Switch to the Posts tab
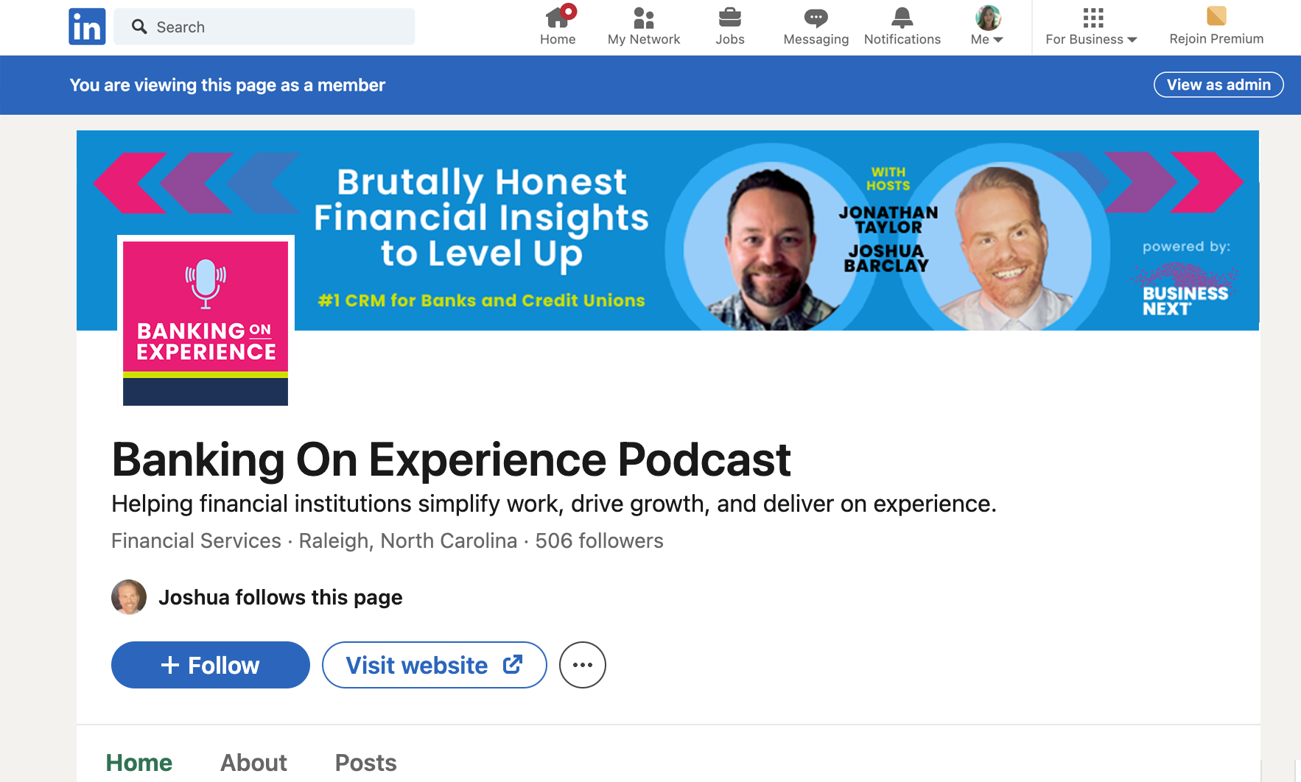This screenshot has height=782, width=1301. tap(365, 763)
